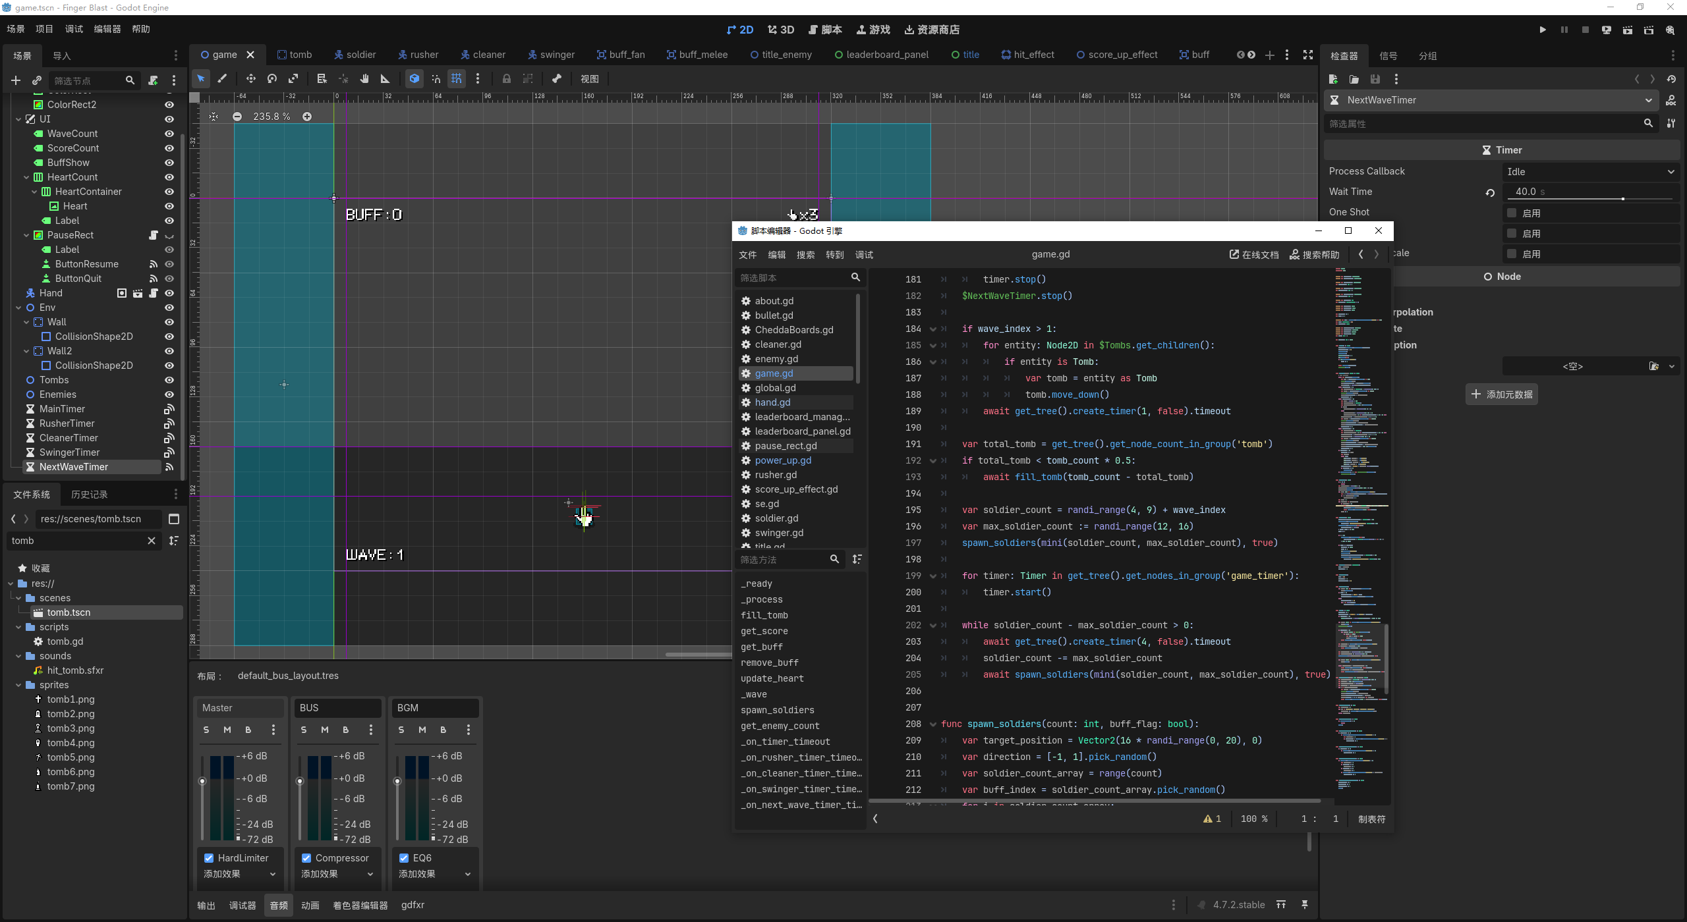Select the Move tool in the 2D toolbar

tap(250, 79)
